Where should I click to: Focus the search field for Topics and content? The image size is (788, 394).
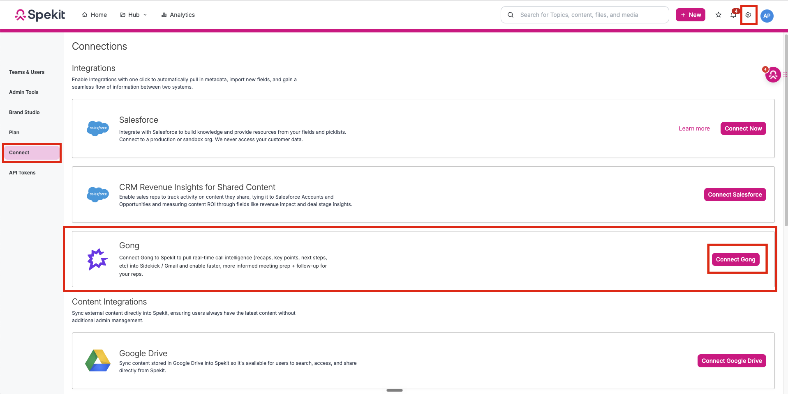[x=585, y=15]
